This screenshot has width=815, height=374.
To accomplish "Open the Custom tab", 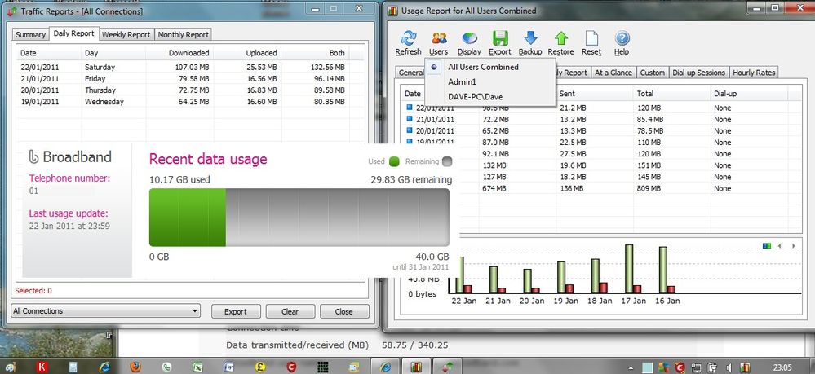I will [653, 73].
